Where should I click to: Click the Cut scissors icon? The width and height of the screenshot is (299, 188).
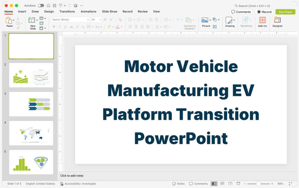tap(18, 18)
